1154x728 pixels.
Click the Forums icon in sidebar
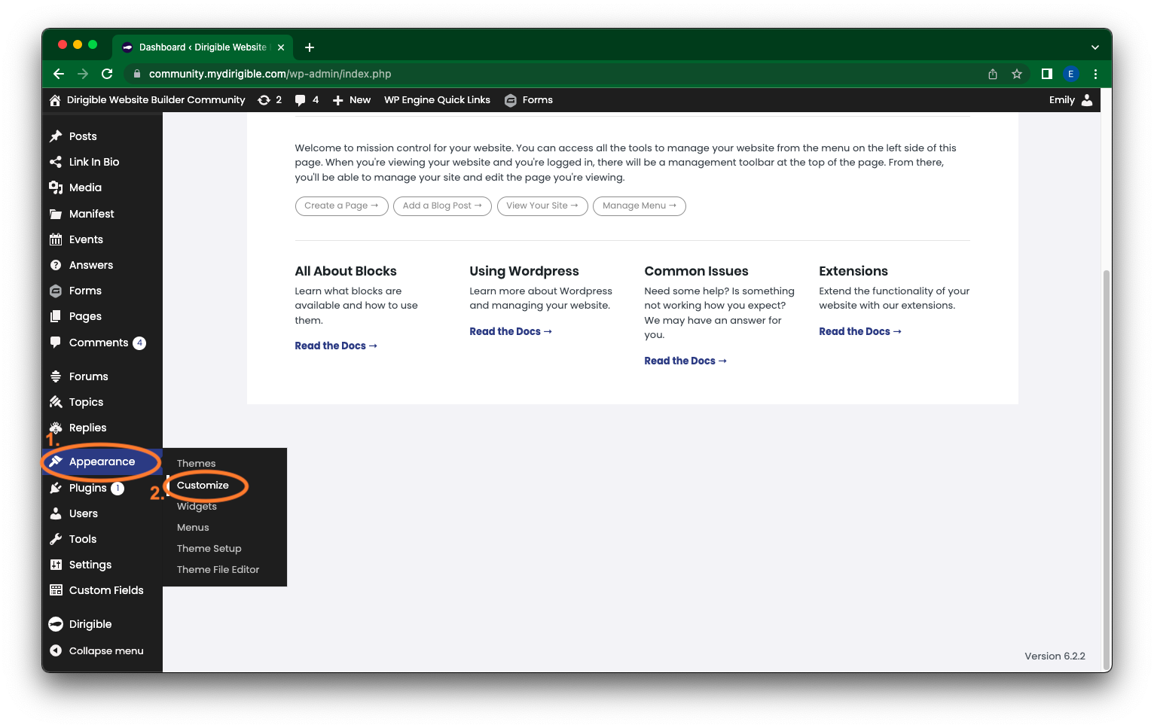(56, 376)
